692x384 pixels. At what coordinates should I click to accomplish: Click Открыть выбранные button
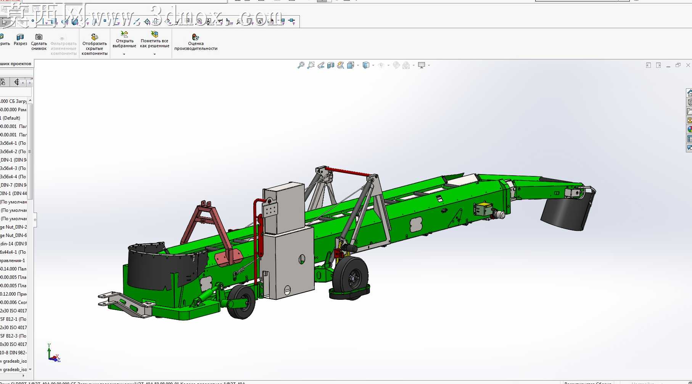(x=124, y=40)
